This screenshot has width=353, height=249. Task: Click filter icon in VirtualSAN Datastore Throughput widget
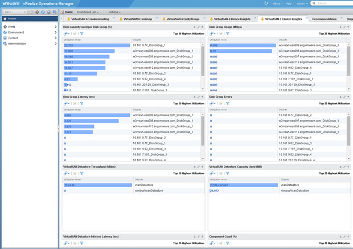[x=82, y=173]
